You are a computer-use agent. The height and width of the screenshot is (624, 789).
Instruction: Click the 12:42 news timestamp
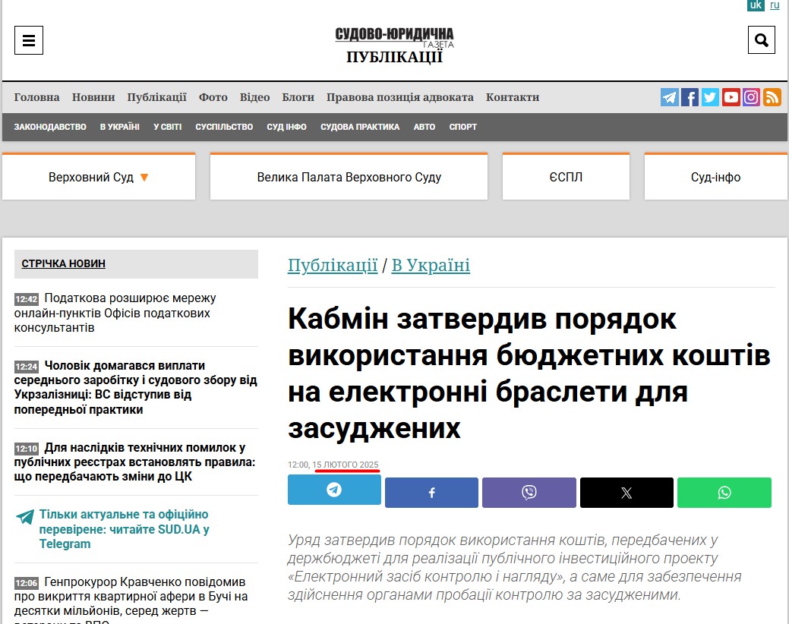pyautogui.click(x=26, y=299)
